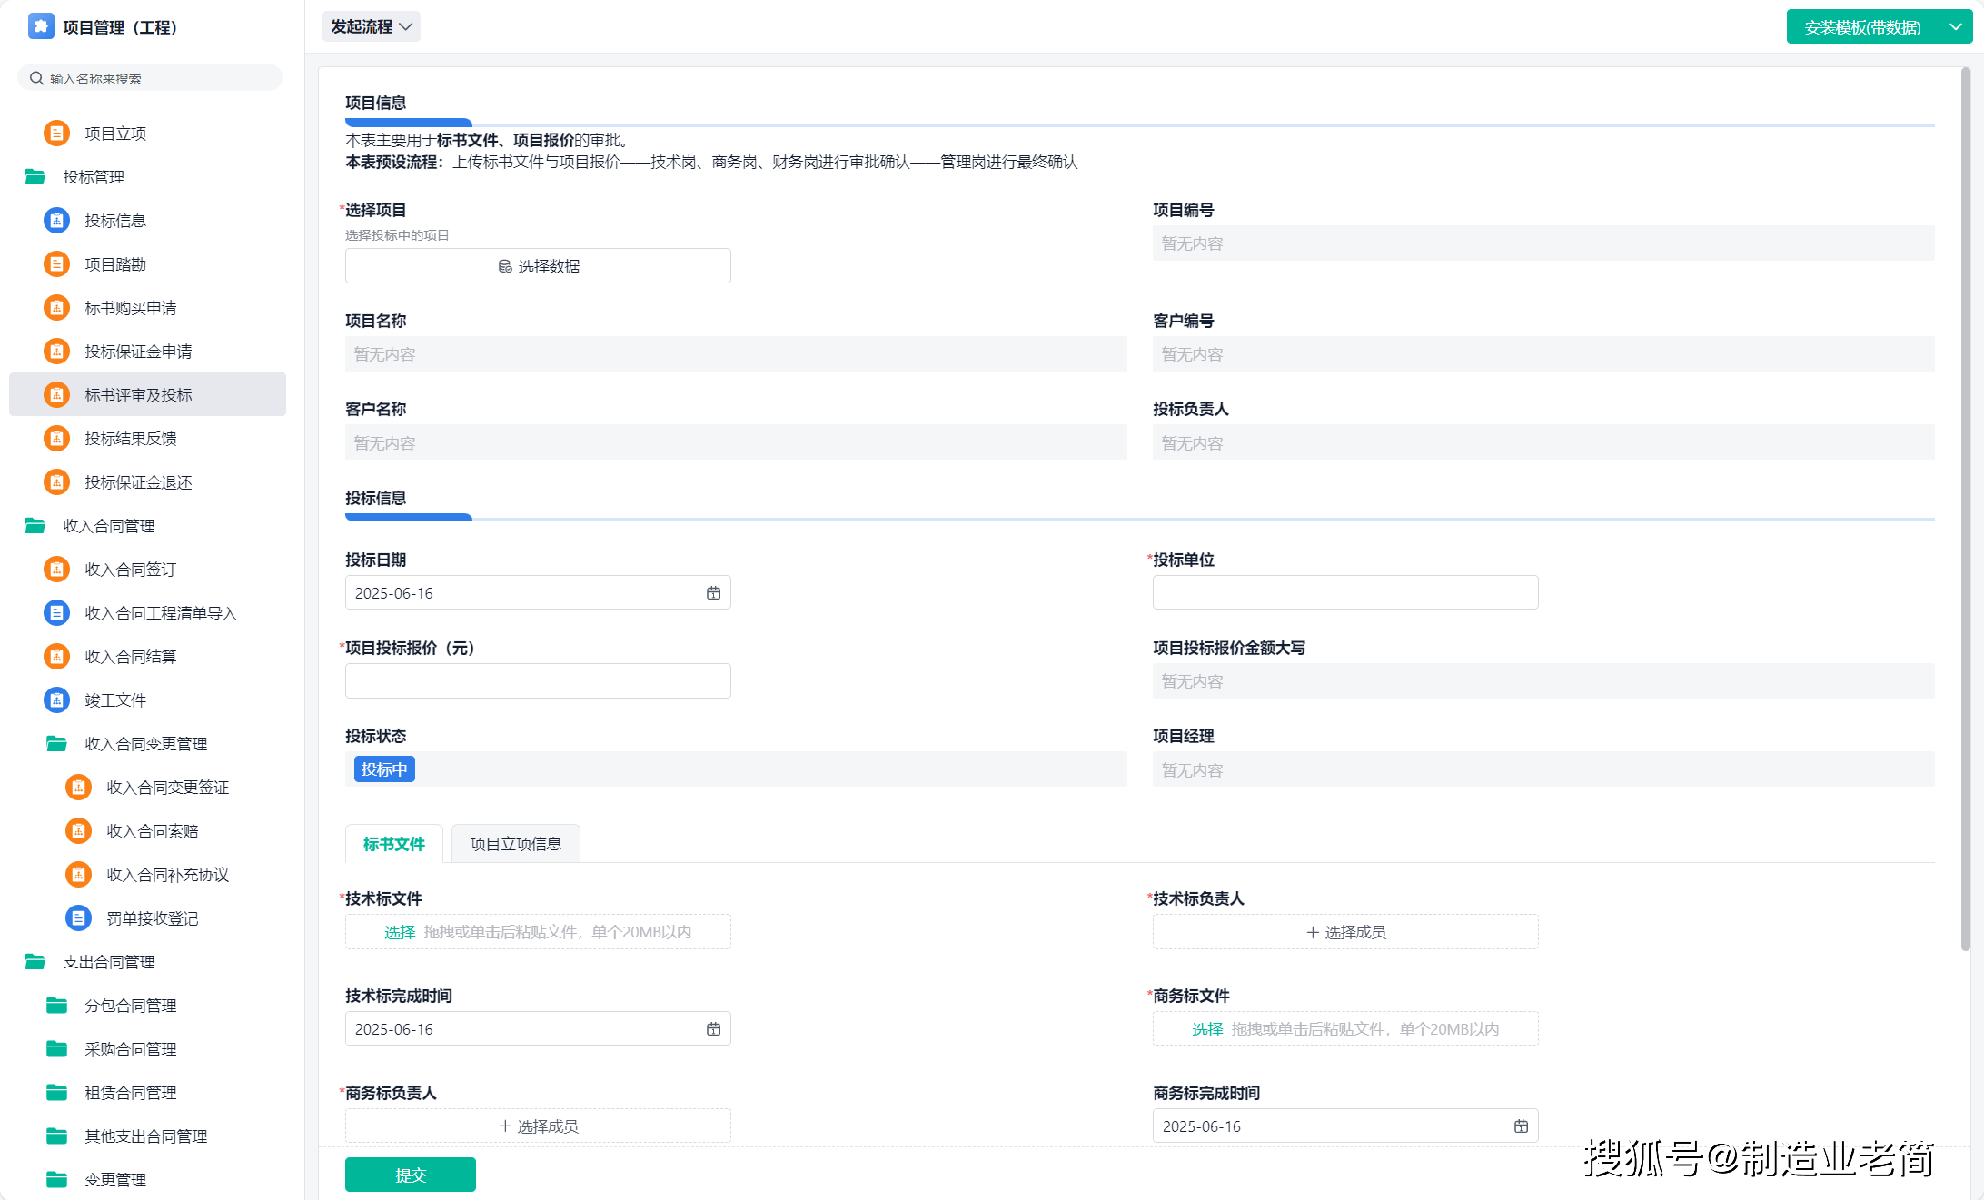Click the blue 罚单接收登记 icon
The image size is (1984, 1200).
click(x=78, y=918)
